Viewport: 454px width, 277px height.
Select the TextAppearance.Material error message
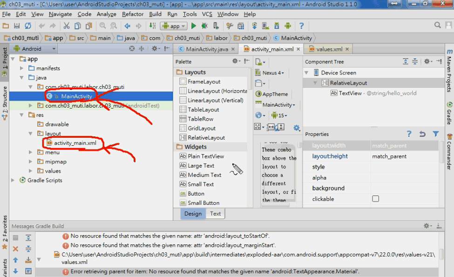click(x=215, y=271)
